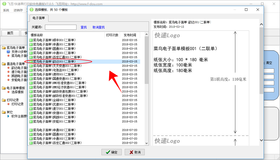Switch to the 电子面单 tab

point(39,18)
